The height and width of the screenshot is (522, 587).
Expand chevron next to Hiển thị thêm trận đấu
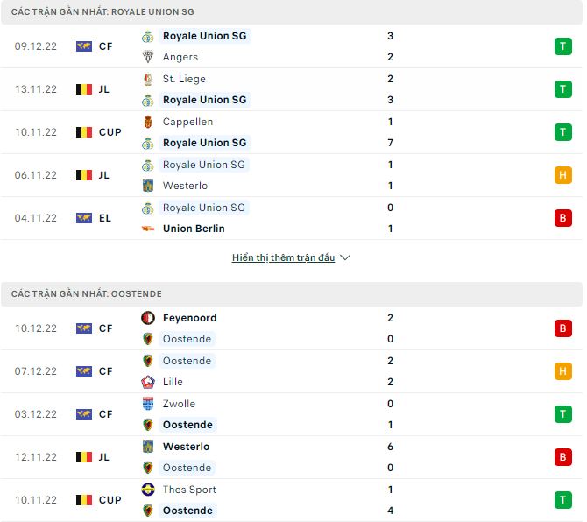pos(344,258)
